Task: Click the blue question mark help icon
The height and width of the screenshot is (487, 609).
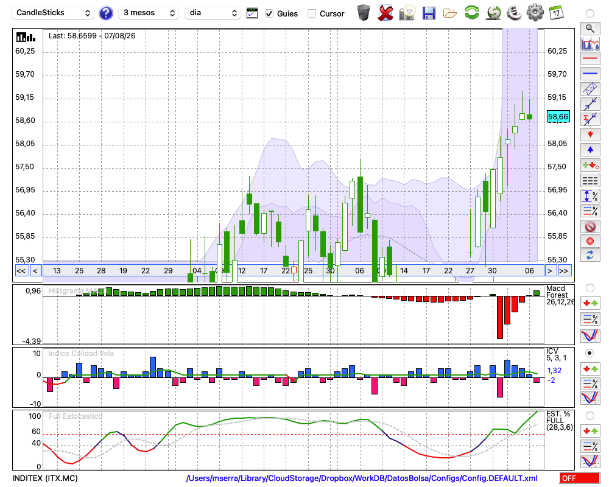Action: pos(105,13)
